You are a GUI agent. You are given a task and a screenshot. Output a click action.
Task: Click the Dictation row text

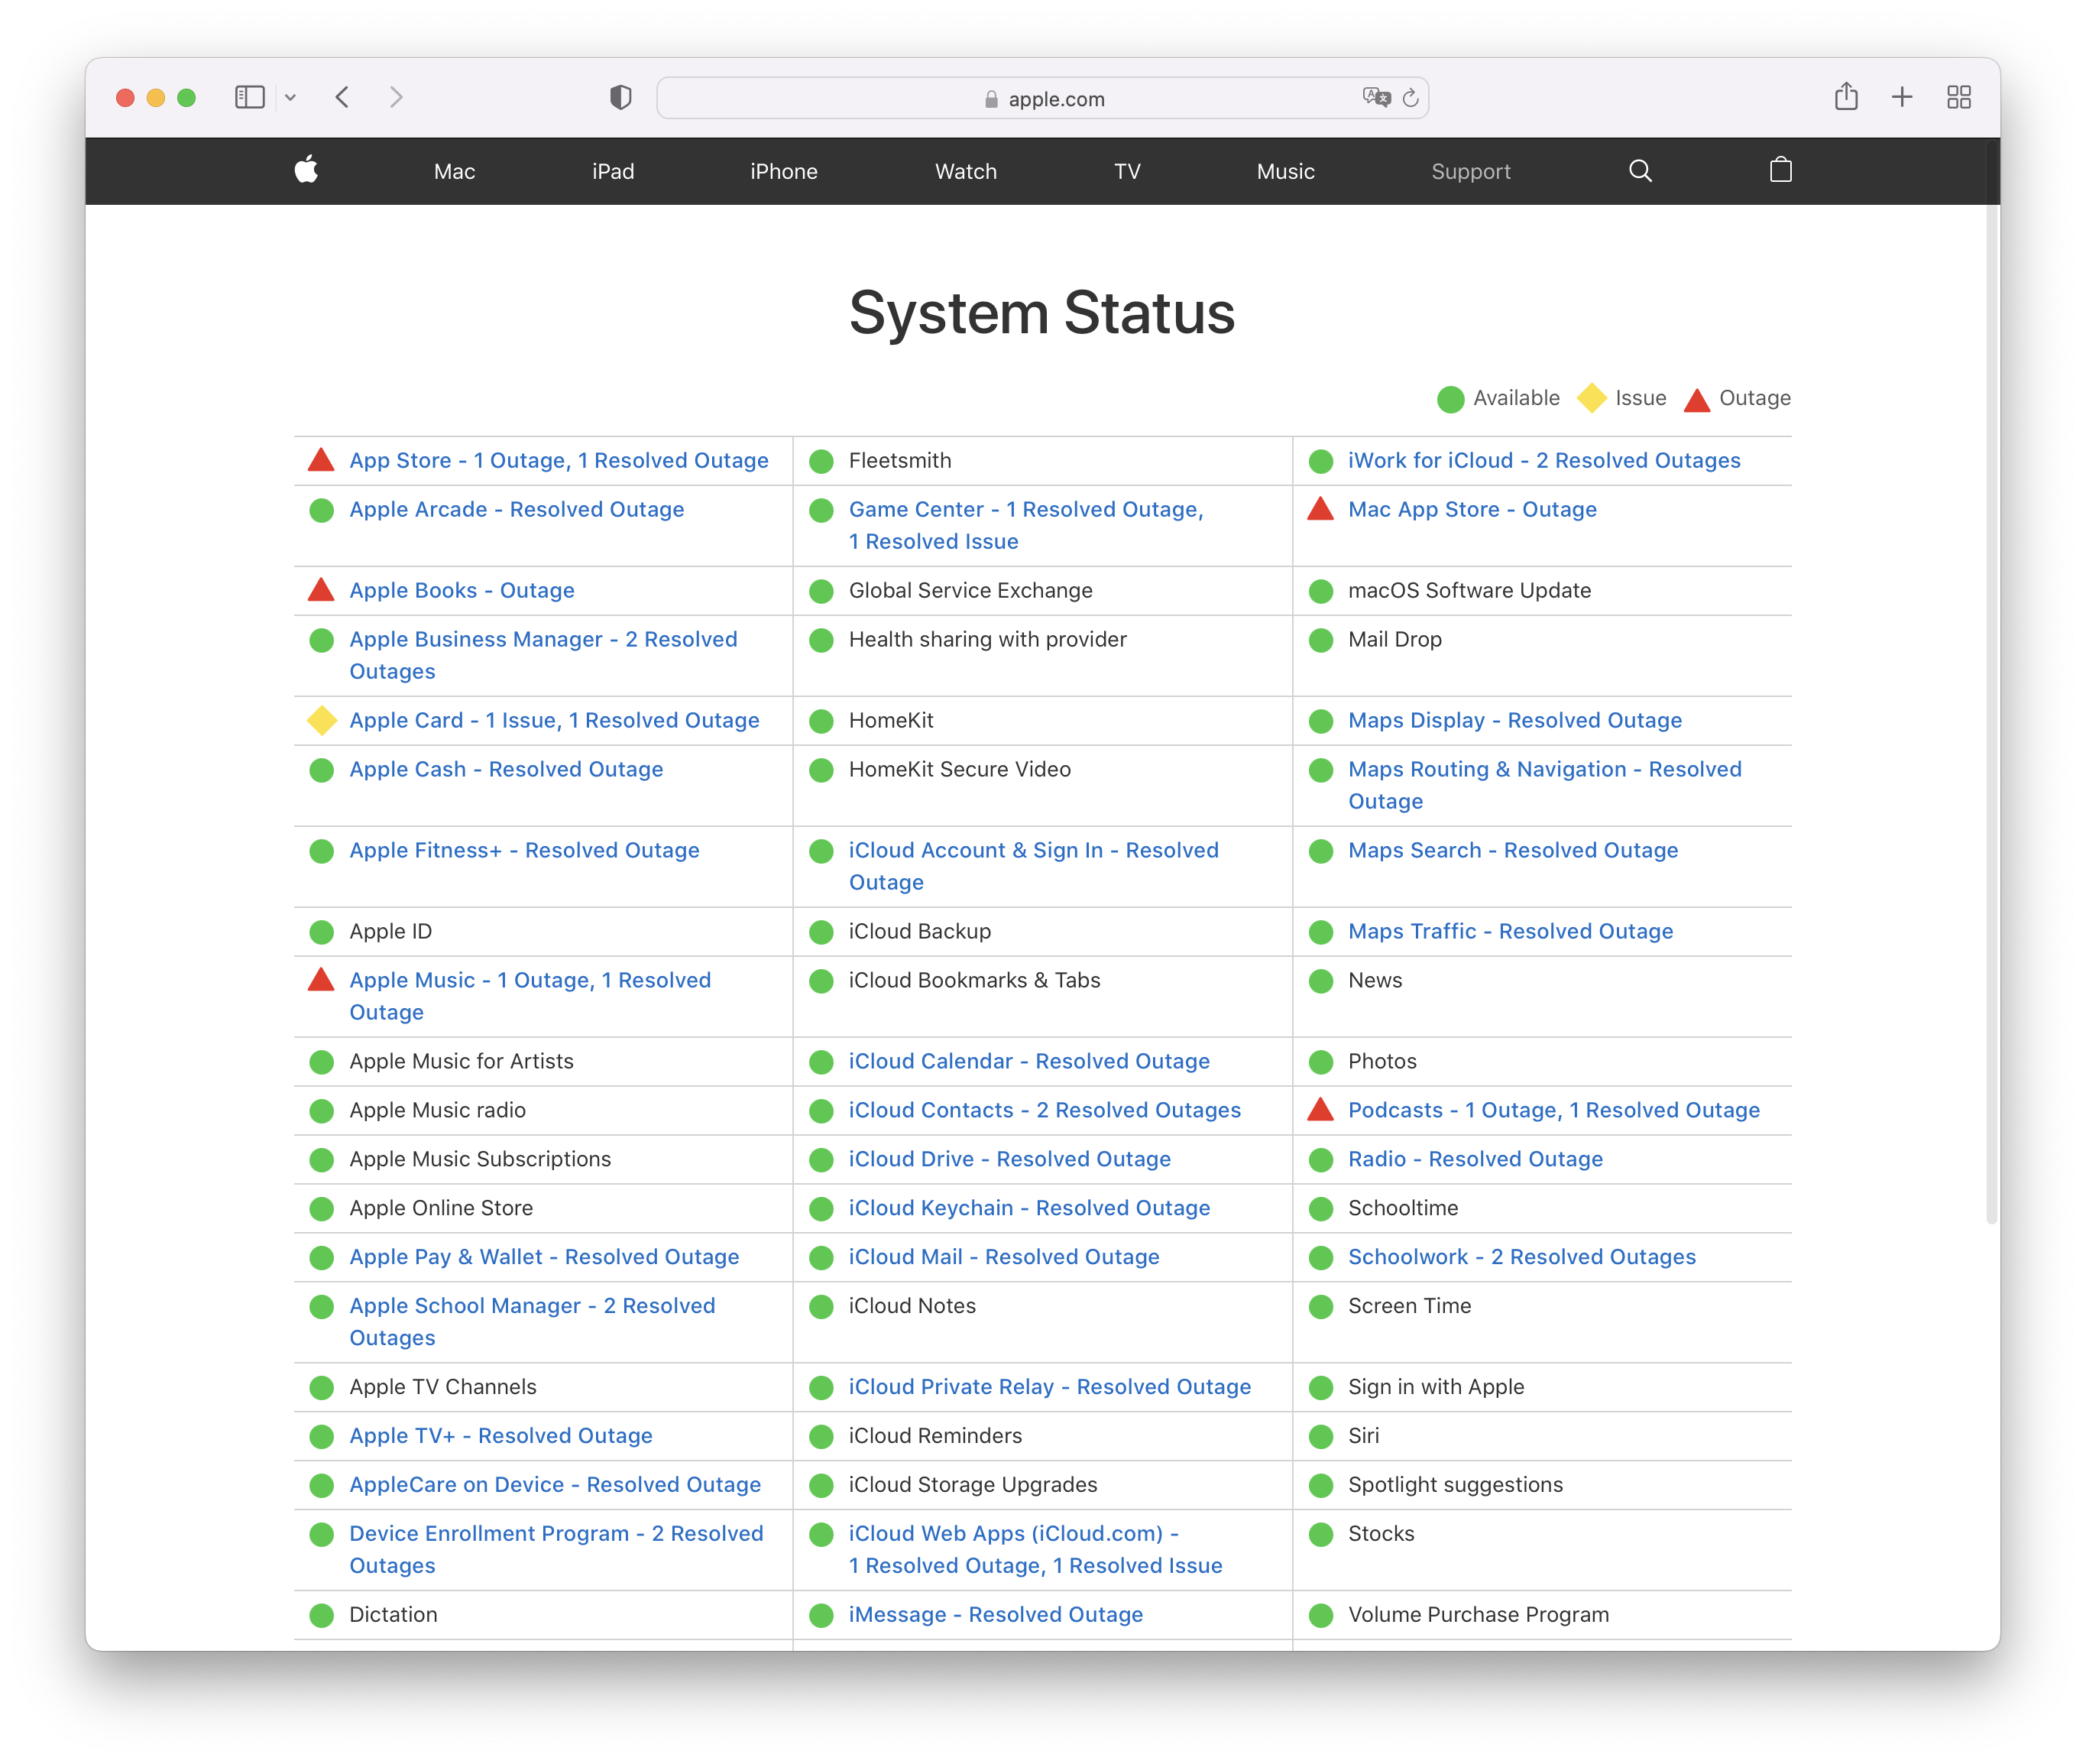[393, 1614]
